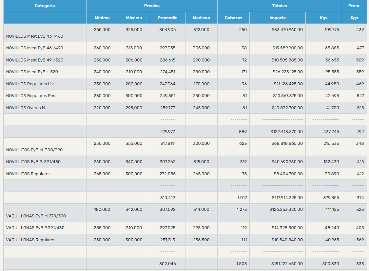Click the Precios group header
369x271 pixels.
click(x=152, y=6)
